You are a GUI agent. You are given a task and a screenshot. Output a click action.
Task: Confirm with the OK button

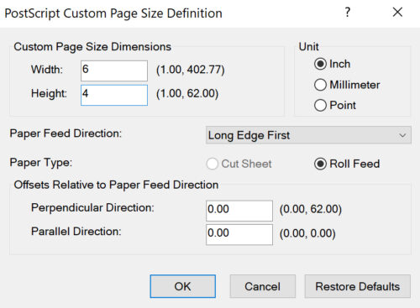pos(183,286)
